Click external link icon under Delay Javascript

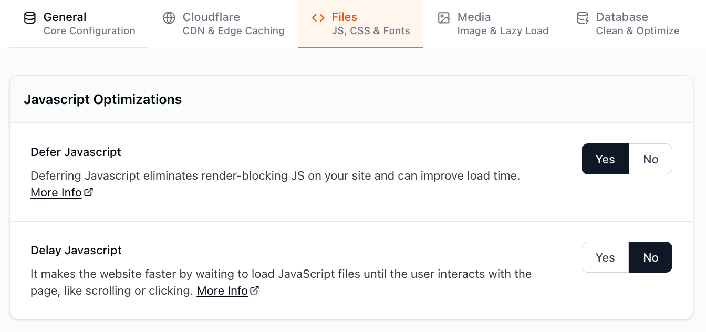255,290
